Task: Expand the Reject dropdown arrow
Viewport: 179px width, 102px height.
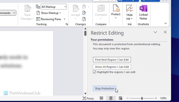Action: [x=88, y=7]
